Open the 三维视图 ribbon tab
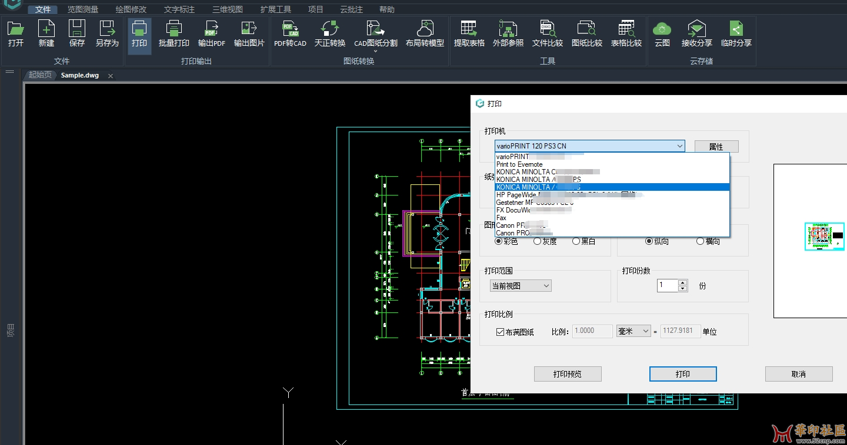 [228, 9]
